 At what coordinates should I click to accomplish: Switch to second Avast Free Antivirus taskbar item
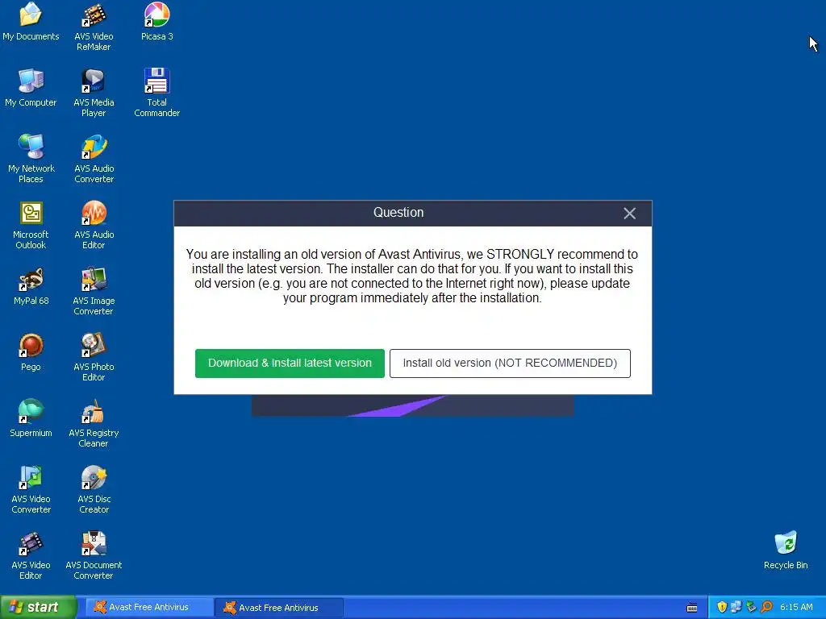[x=278, y=608]
